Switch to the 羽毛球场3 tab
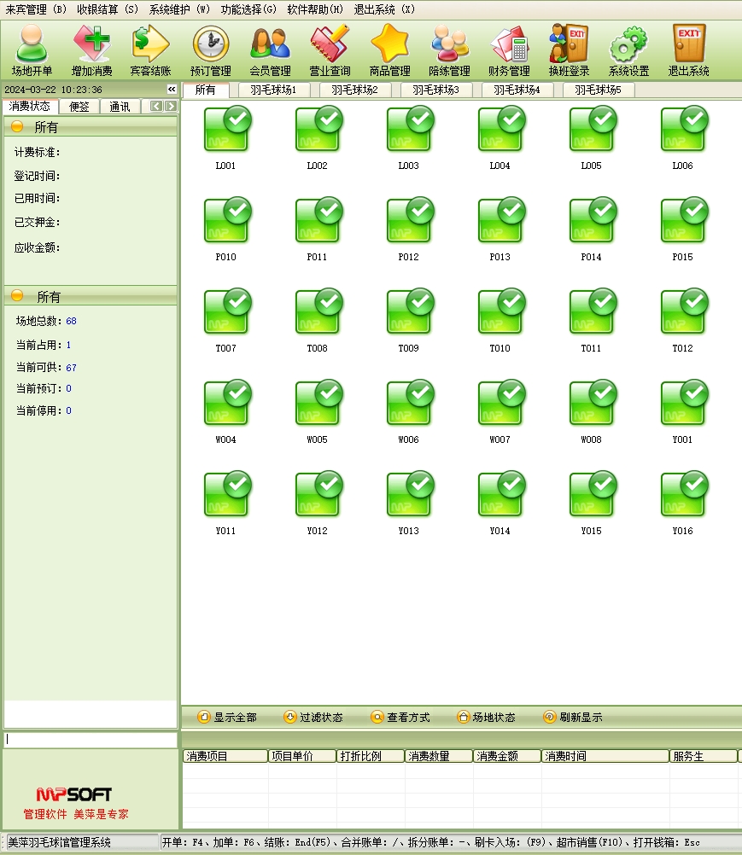The width and height of the screenshot is (742, 855). (435, 90)
